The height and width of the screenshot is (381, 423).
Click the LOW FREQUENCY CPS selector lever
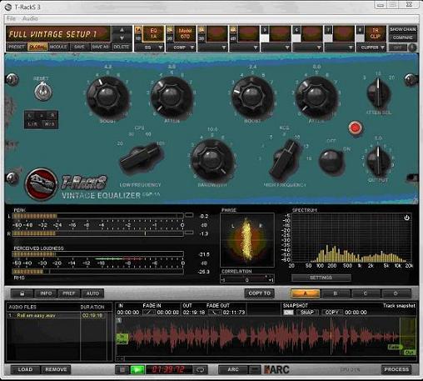pyautogui.click(x=141, y=158)
